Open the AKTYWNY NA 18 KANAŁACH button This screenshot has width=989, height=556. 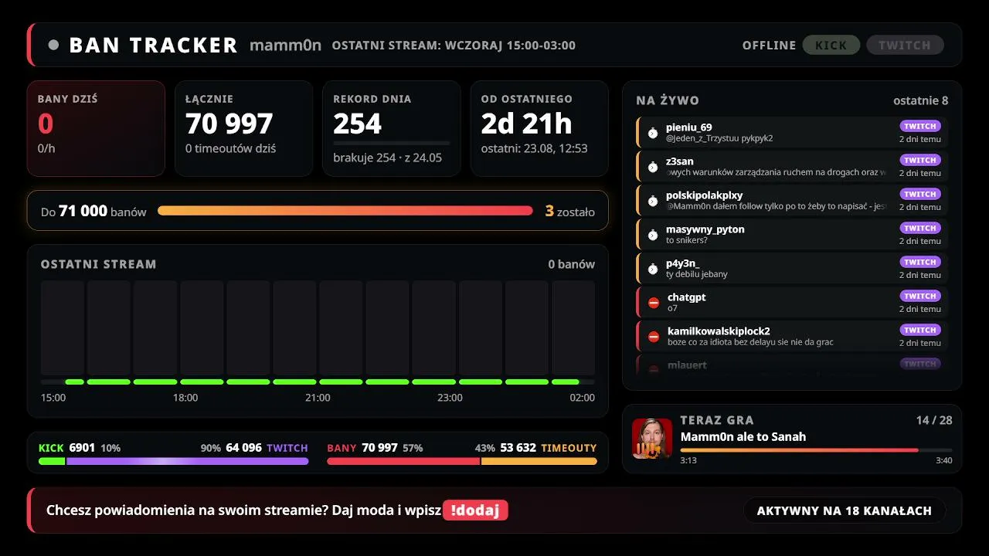[844, 510]
